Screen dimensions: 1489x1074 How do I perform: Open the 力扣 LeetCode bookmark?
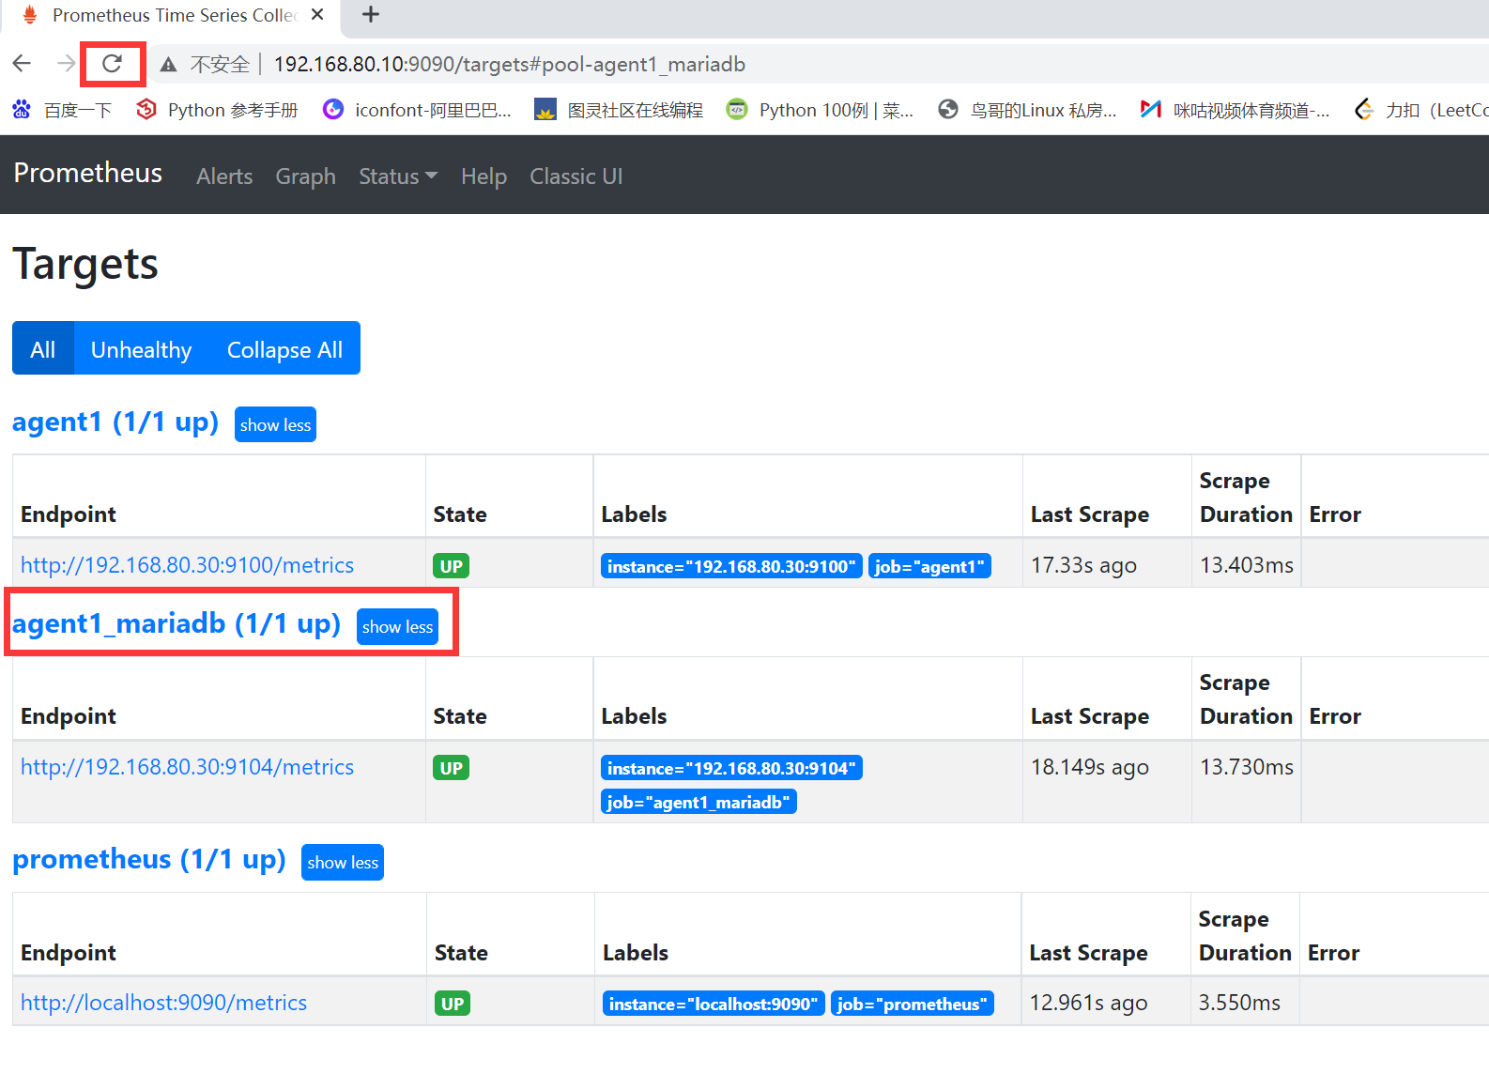pyautogui.click(x=1421, y=110)
